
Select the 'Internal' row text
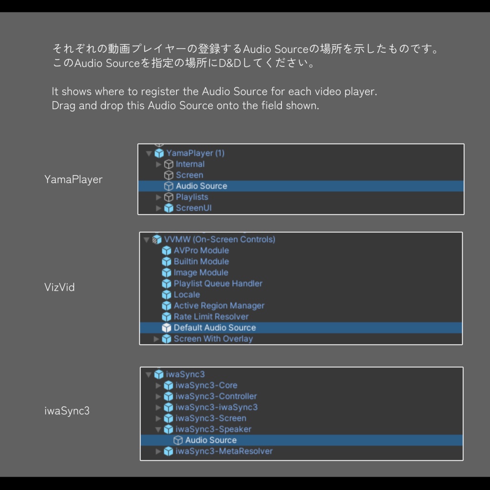tap(190, 164)
